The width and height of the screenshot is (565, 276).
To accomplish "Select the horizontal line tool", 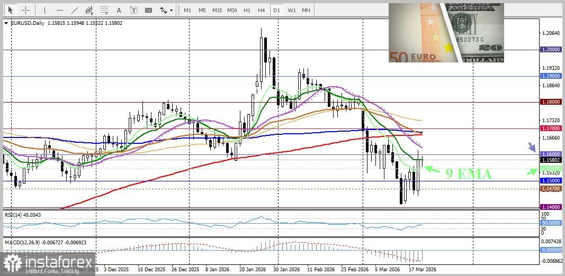I will (x=59, y=10).
